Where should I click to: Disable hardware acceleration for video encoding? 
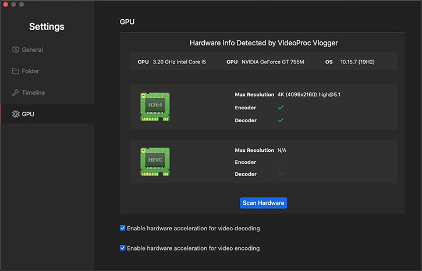tap(123, 248)
